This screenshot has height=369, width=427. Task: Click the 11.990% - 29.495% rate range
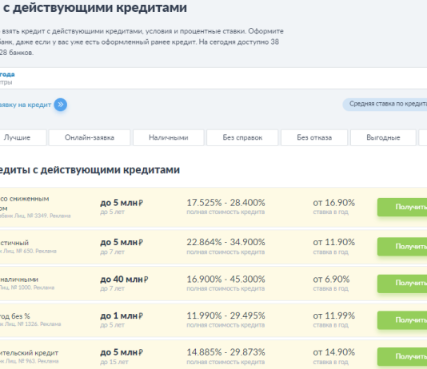click(225, 315)
